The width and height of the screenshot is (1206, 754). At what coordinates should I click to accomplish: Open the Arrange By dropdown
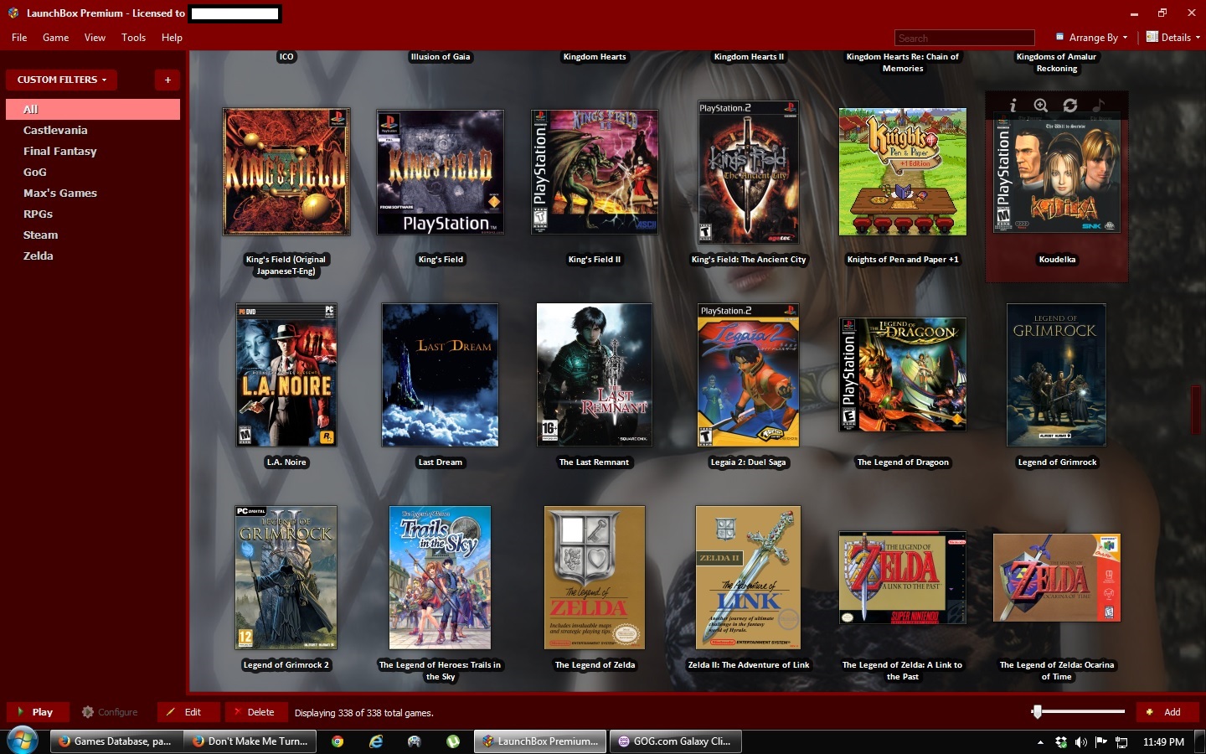pos(1091,38)
